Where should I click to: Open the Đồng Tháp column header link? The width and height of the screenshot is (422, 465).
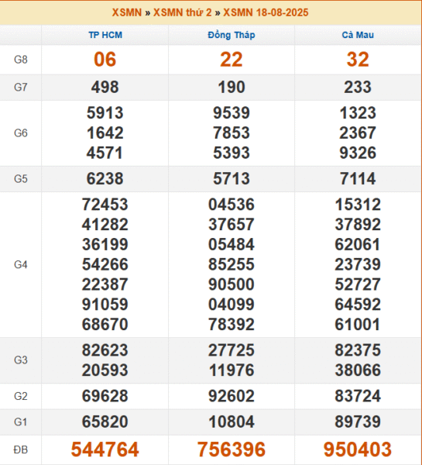[x=232, y=35]
